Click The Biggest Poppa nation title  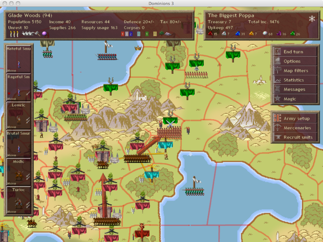coord(231,15)
